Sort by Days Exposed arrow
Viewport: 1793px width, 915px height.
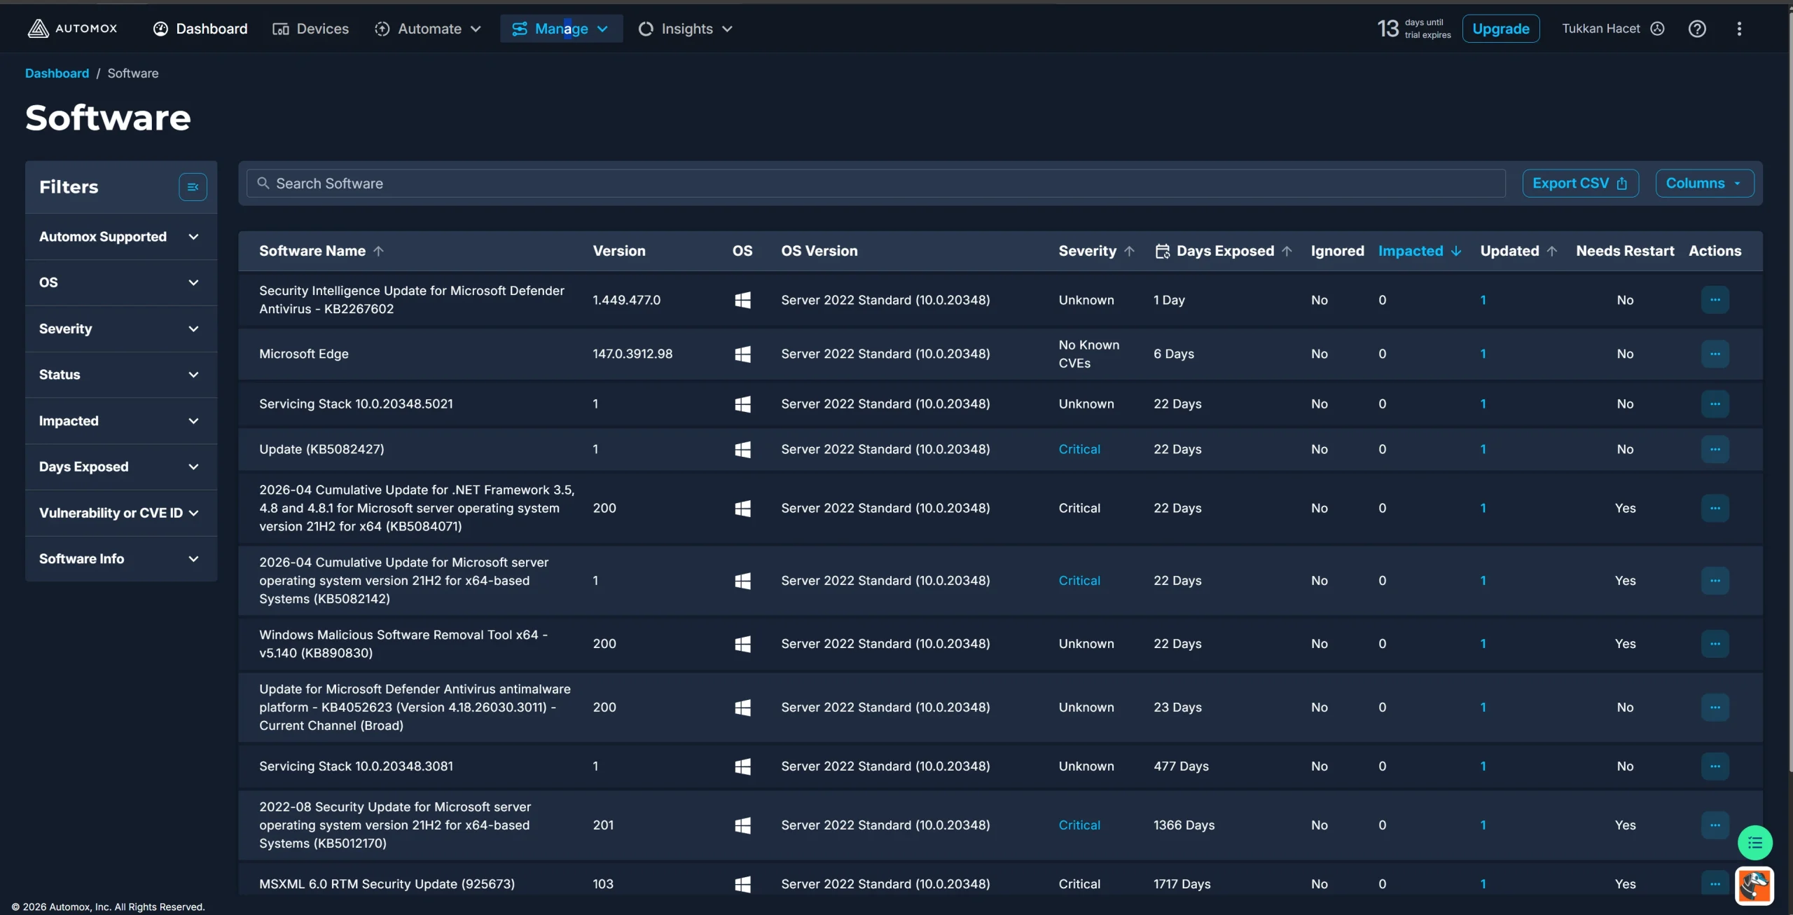(1287, 251)
